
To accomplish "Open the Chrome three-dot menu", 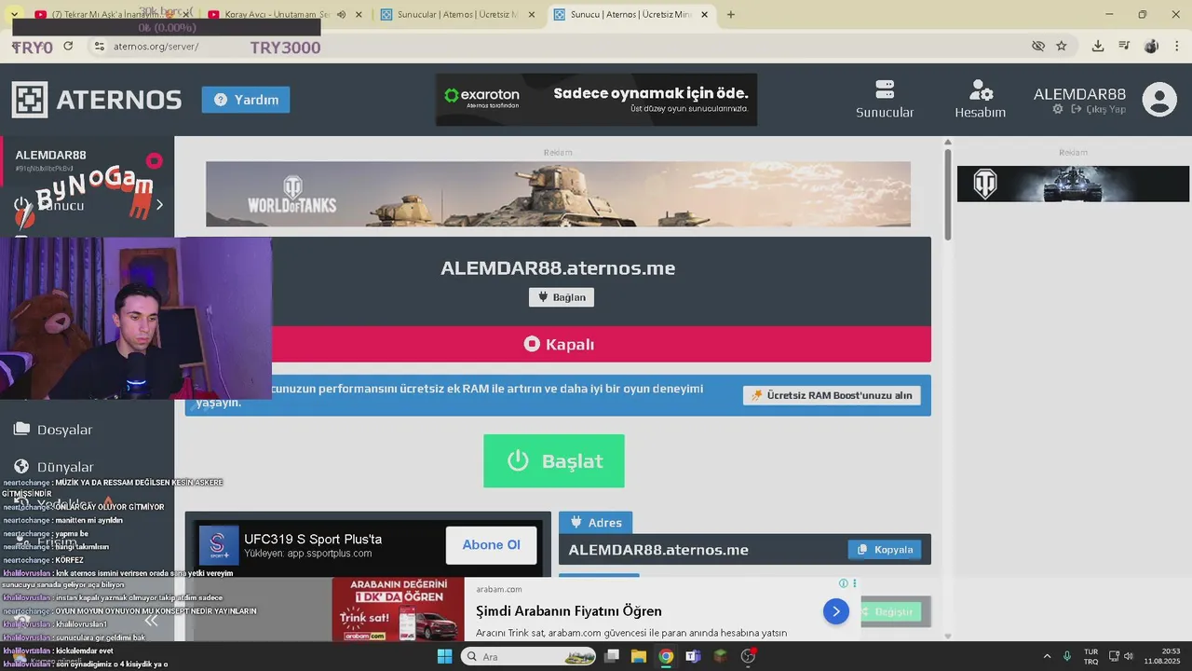I will (x=1176, y=46).
